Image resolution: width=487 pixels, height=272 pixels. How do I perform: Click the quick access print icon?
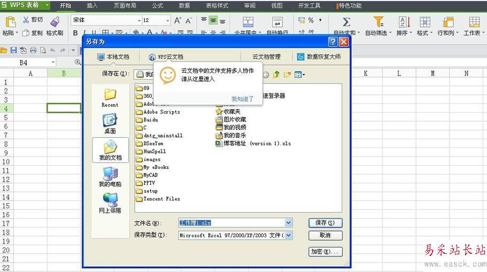(33, 50)
